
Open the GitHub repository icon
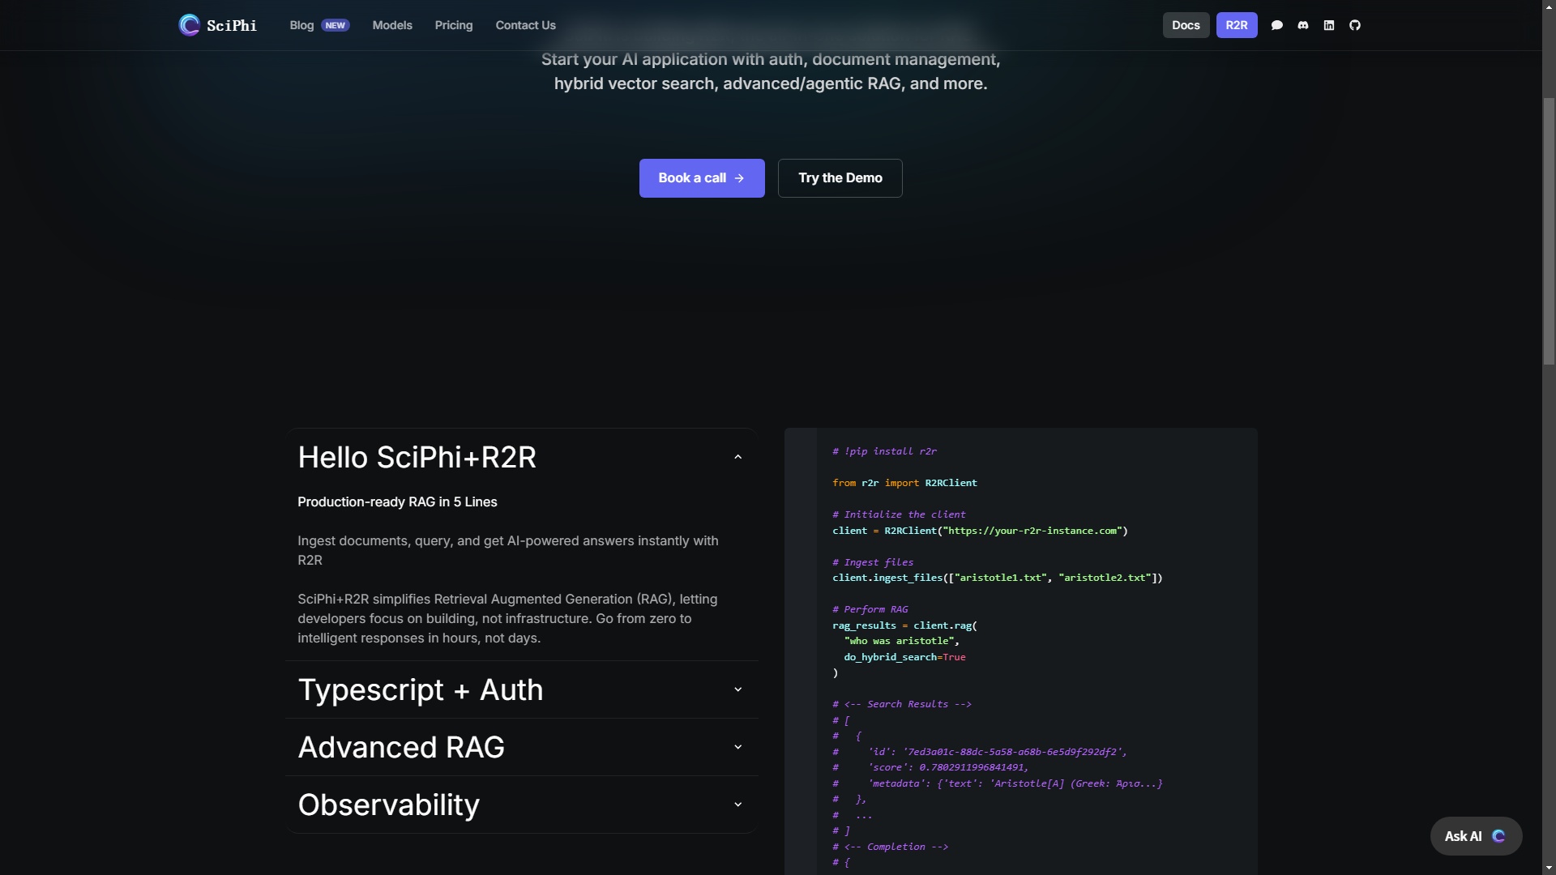point(1354,25)
